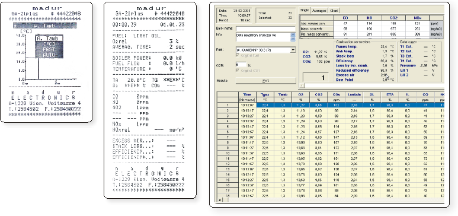Toggle the Original Fuel checkbox
Image resolution: width=458 pixels, height=216 pixels.
[237, 56]
